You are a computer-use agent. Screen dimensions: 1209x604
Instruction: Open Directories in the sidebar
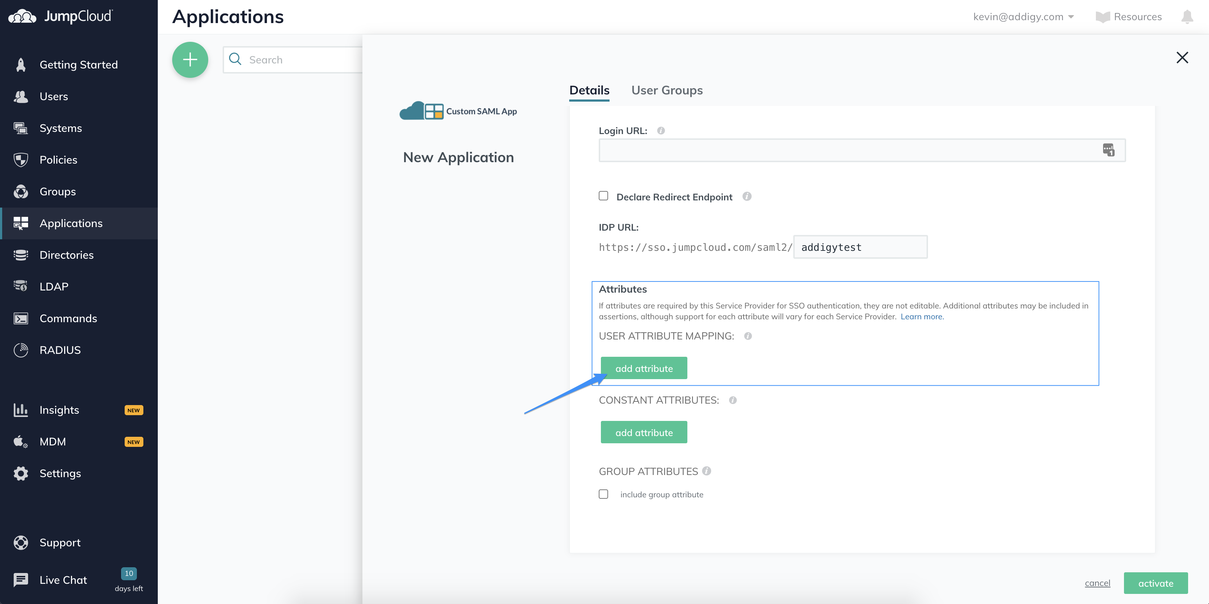point(79,255)
